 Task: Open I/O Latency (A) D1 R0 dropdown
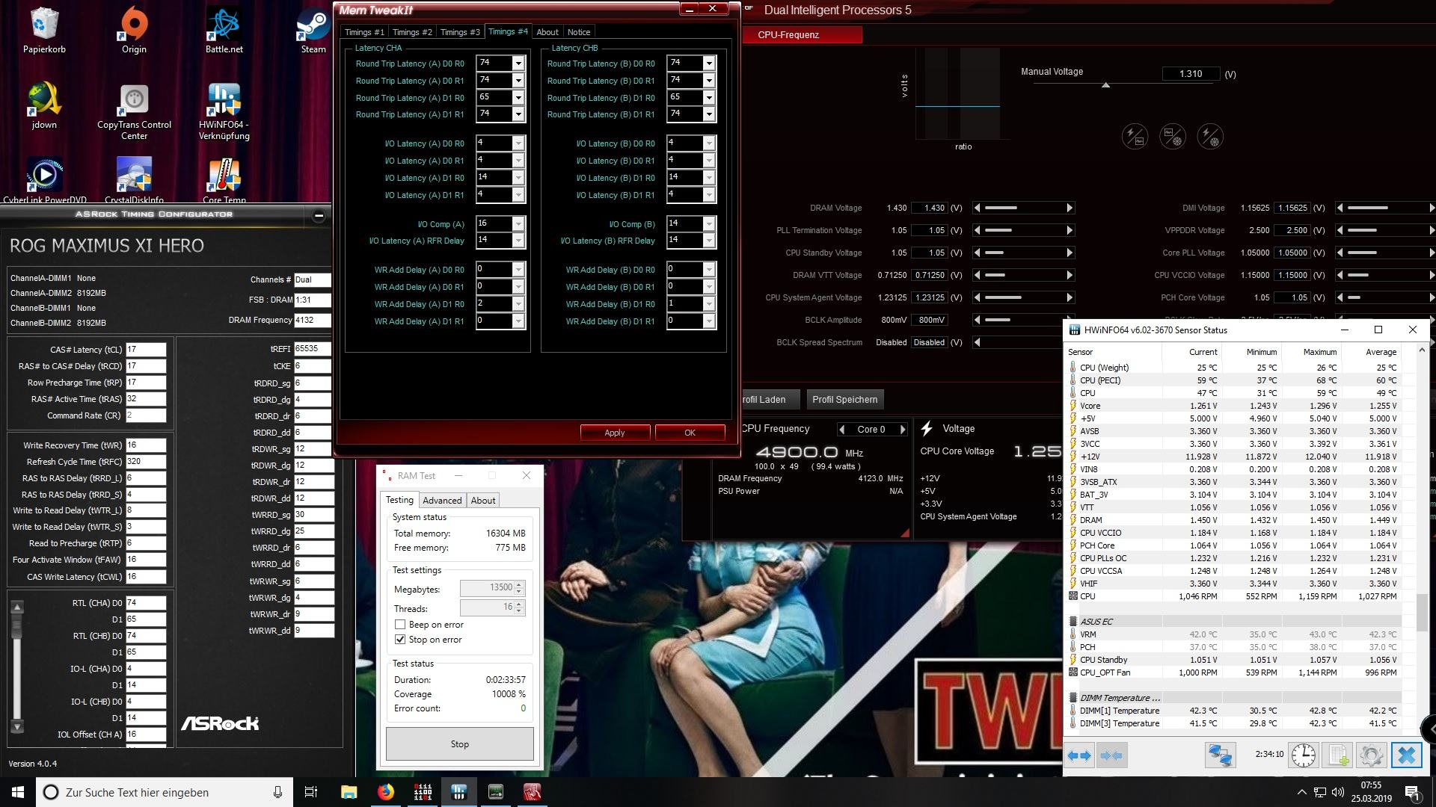click(518, 178)
